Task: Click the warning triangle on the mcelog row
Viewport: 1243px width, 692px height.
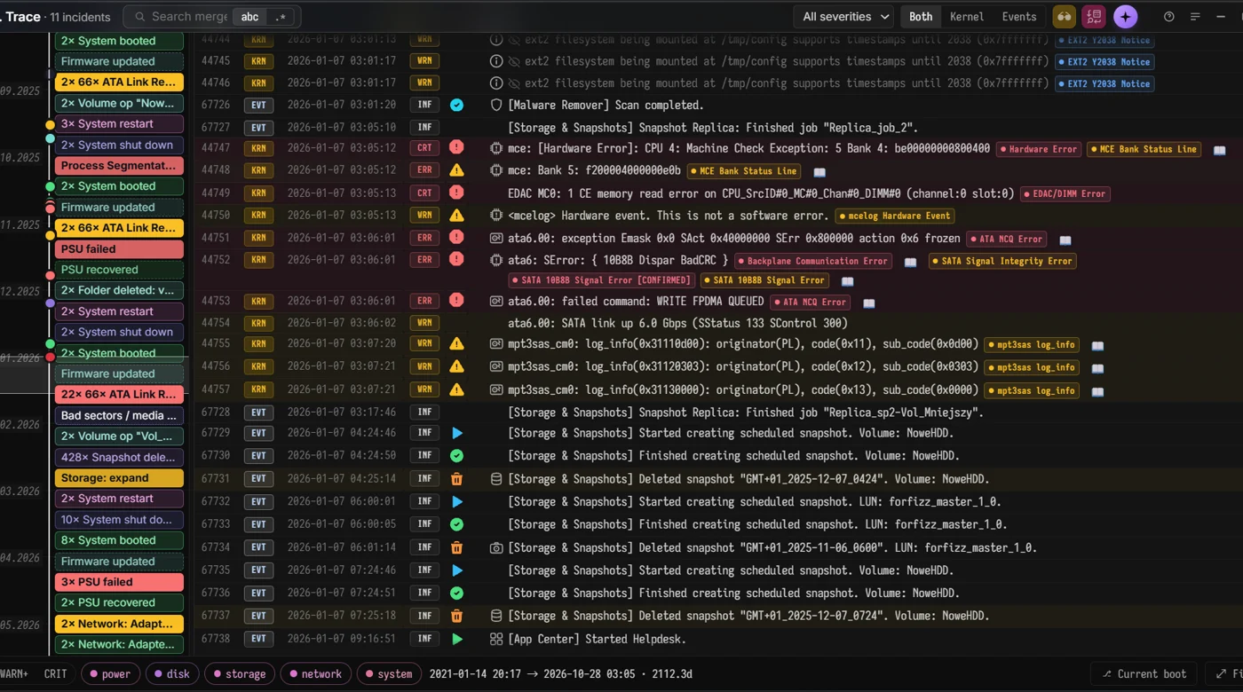Action: pos(456,215)
